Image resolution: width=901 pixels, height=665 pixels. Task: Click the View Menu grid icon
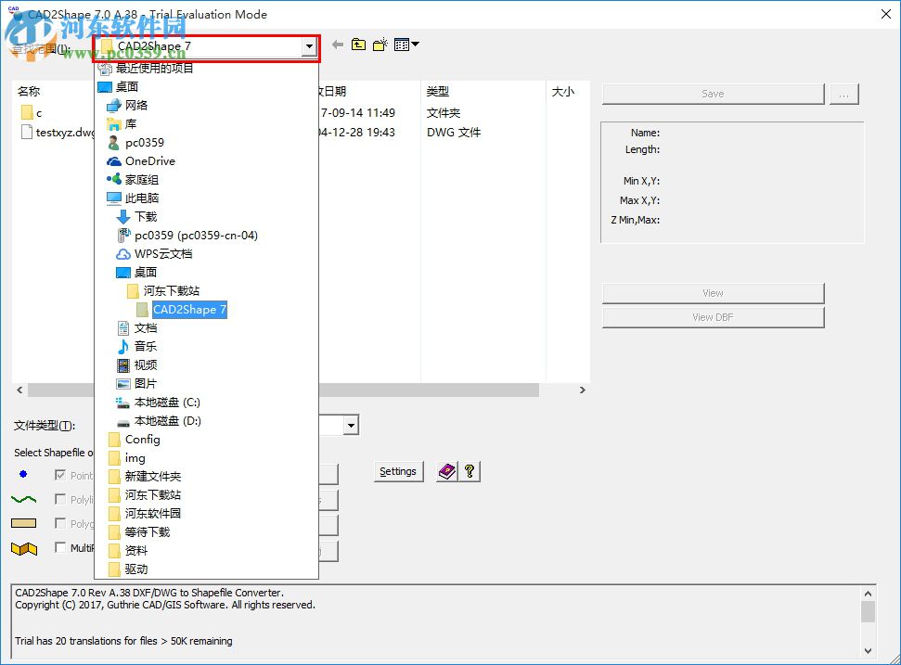pyautogui.click(x=400, y=44)
